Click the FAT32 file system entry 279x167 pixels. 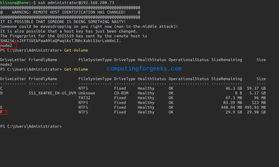(84, 98)
